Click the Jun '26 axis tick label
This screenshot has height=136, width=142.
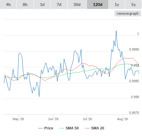(53, 119)
